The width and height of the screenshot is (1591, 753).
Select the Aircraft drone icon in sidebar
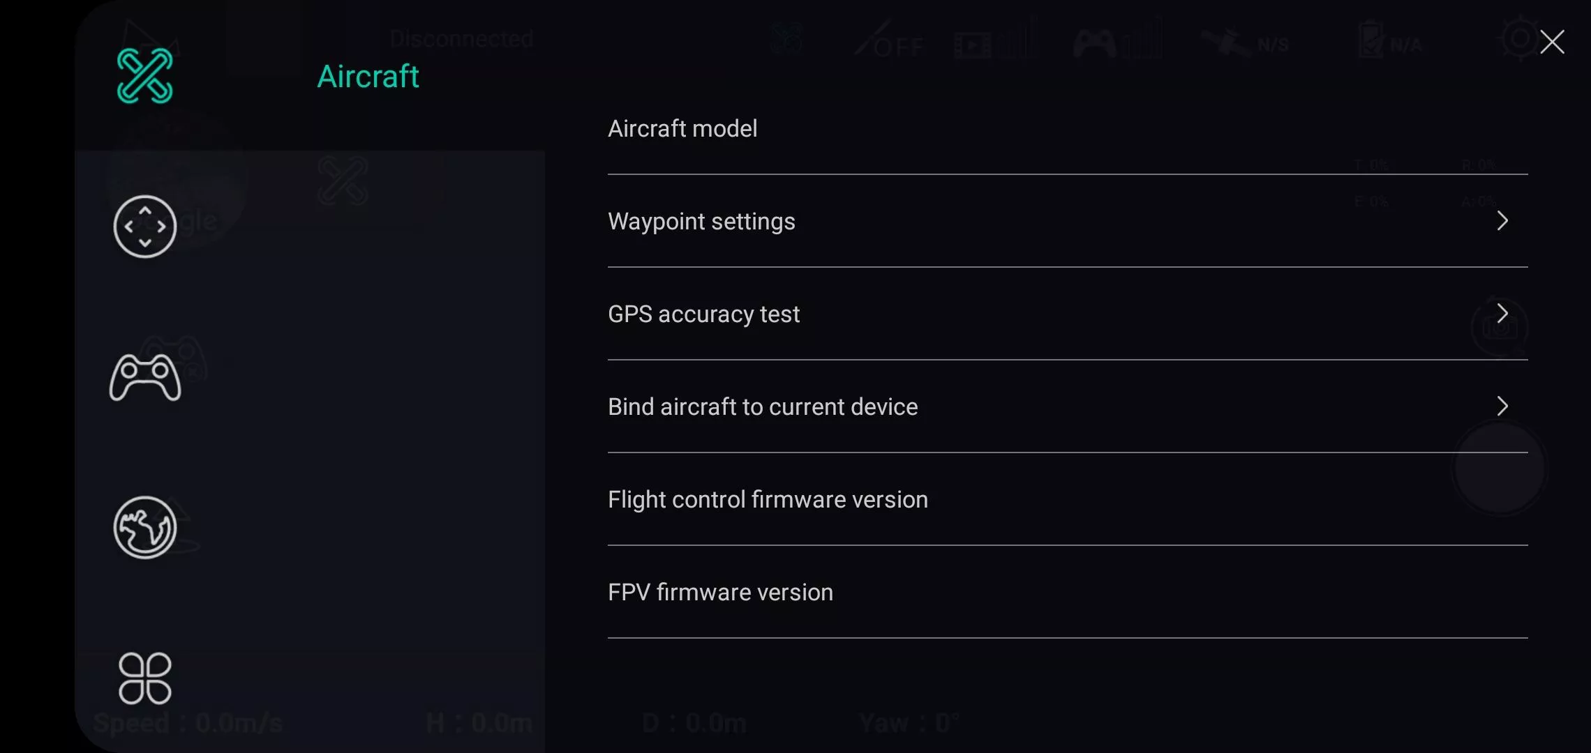[145, 76]
